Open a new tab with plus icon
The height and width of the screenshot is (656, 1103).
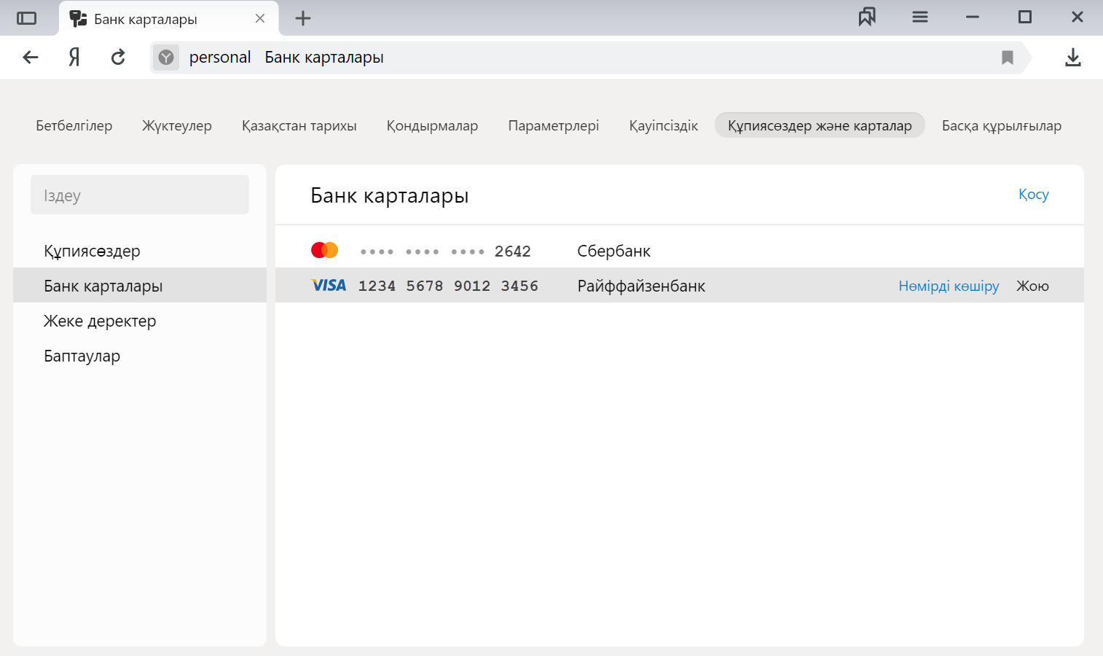pos(303,18)
